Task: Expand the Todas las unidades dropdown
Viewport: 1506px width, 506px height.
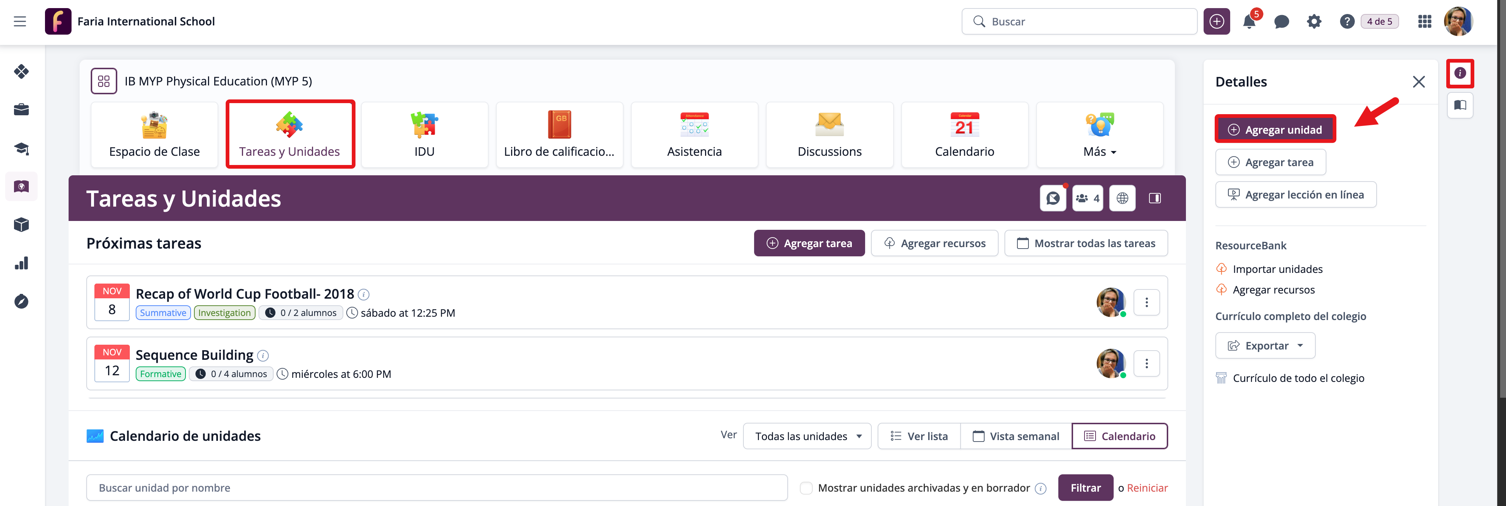Action: pyautogui.click(x=807, y=436)
